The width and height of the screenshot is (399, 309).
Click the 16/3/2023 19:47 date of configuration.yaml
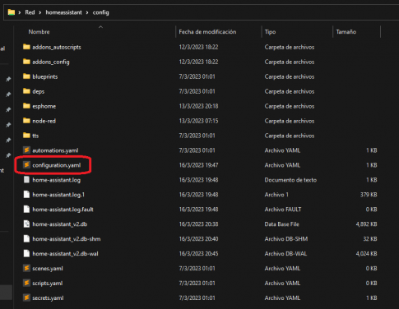click(199, 165)
